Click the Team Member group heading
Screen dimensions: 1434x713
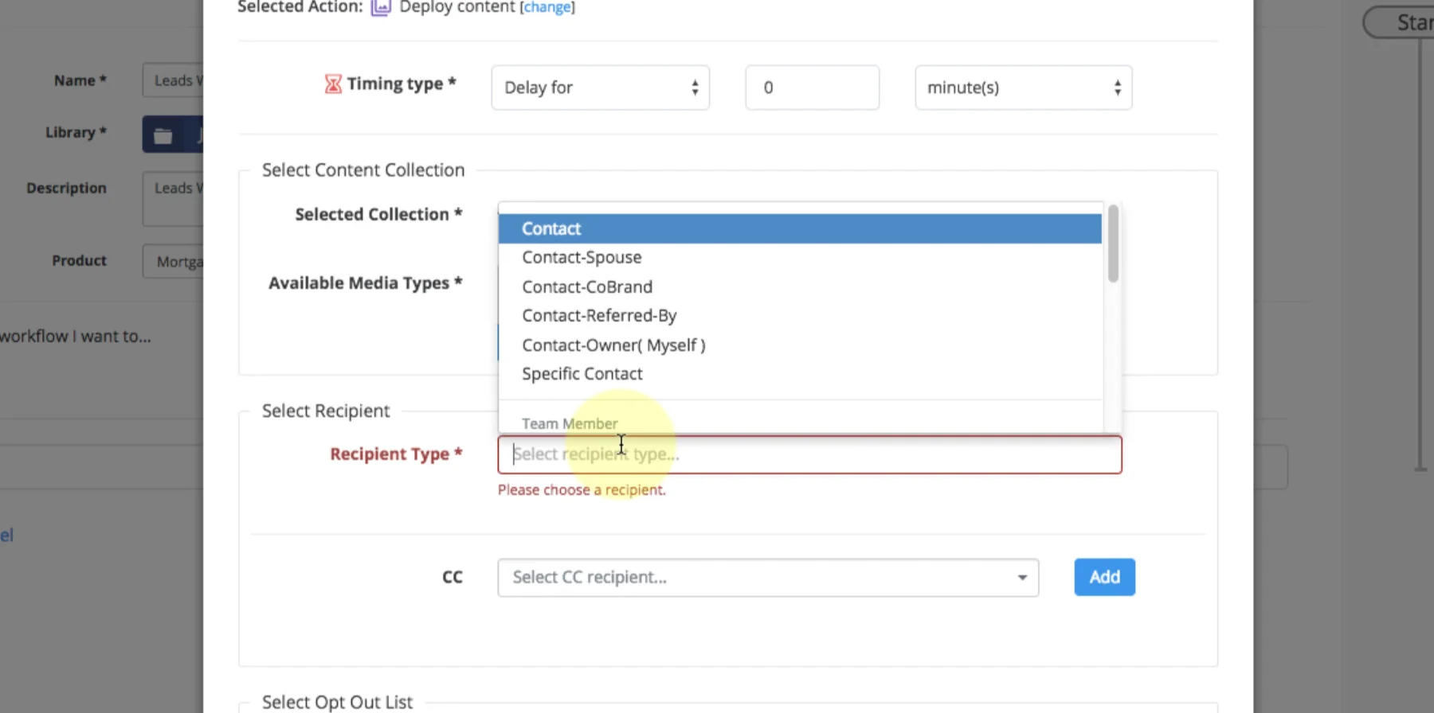tap(570, 423)
